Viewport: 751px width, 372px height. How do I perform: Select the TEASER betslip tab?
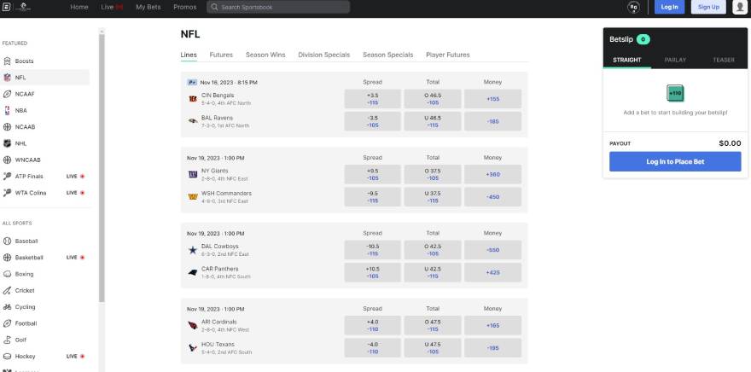pyautogui.click(x=723, y=60)
